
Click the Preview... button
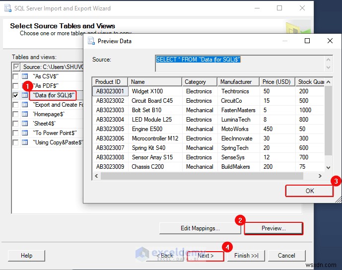274,228
